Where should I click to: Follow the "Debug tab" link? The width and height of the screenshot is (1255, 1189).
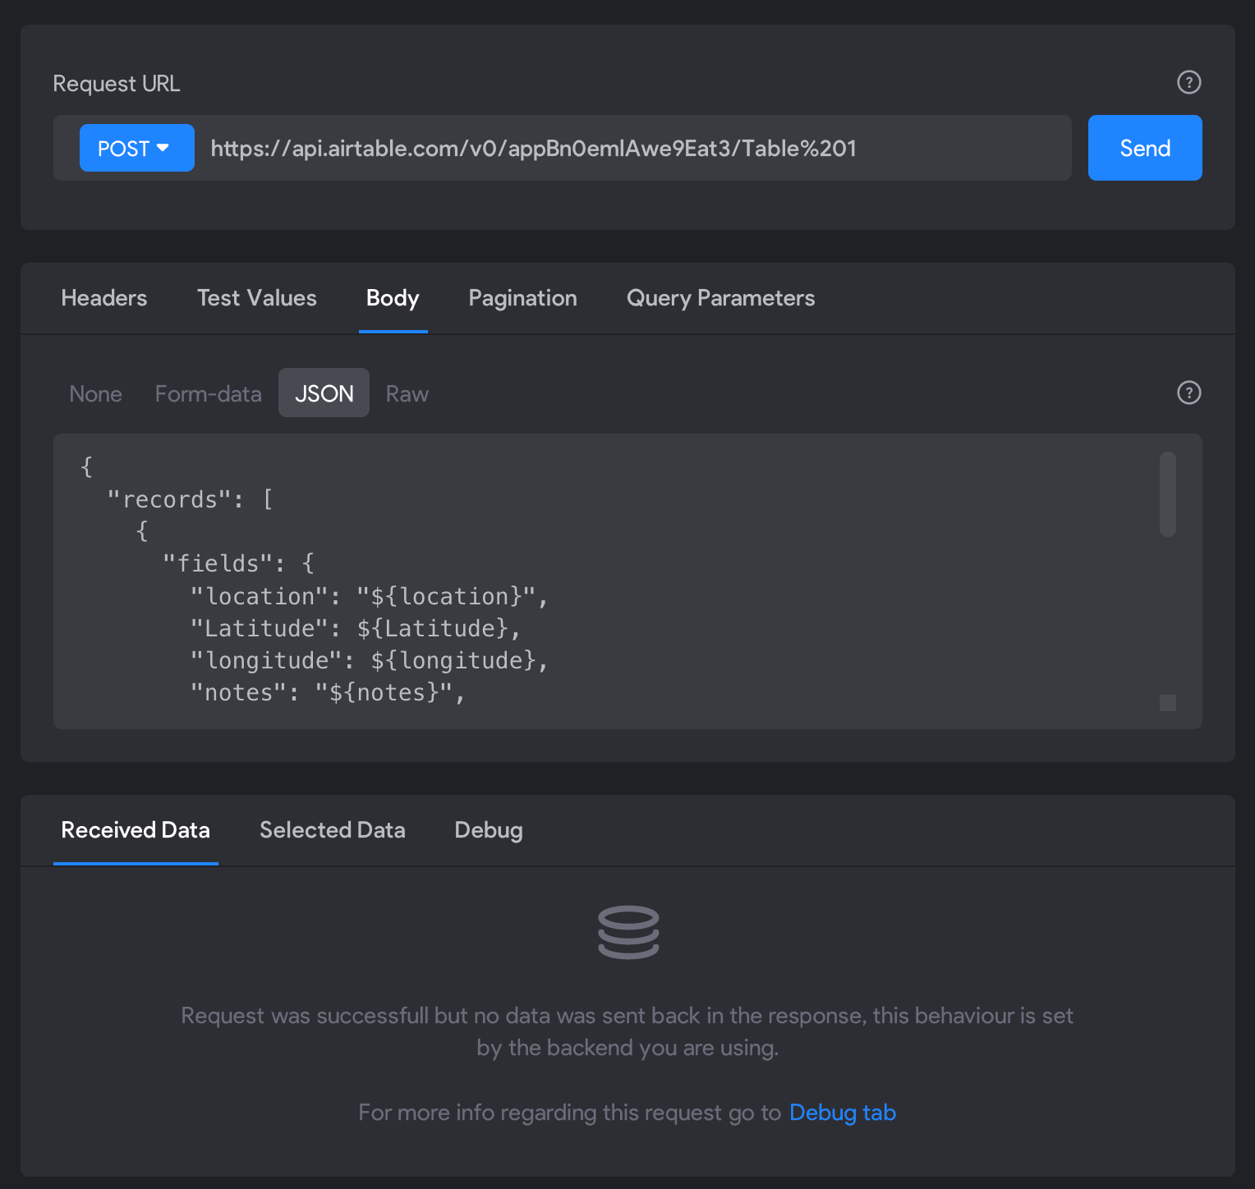[x=843, y=1113]
